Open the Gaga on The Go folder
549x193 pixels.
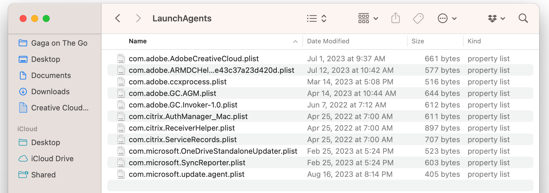click(x=59, y=43)
